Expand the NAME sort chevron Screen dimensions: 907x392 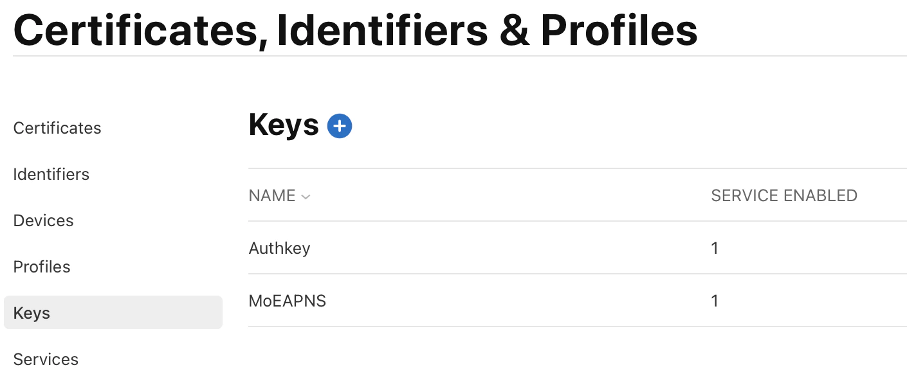tap(305, 196)
